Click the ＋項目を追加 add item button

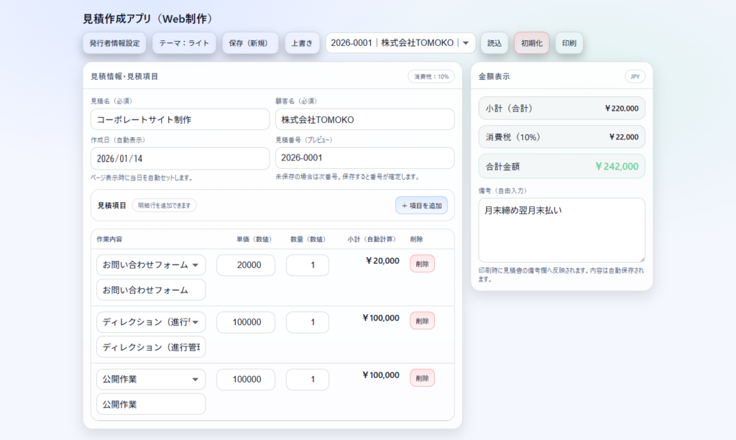(x=421, y=206)
